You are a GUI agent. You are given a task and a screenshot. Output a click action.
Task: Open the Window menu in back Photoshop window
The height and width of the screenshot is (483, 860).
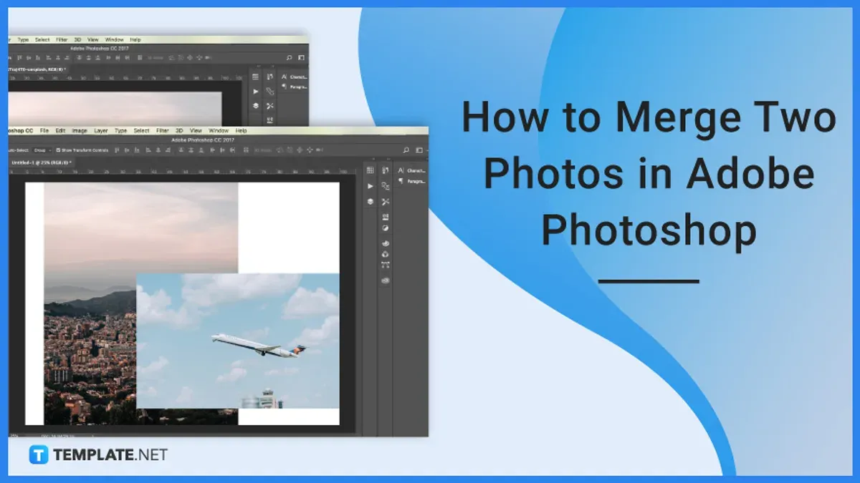114,39
